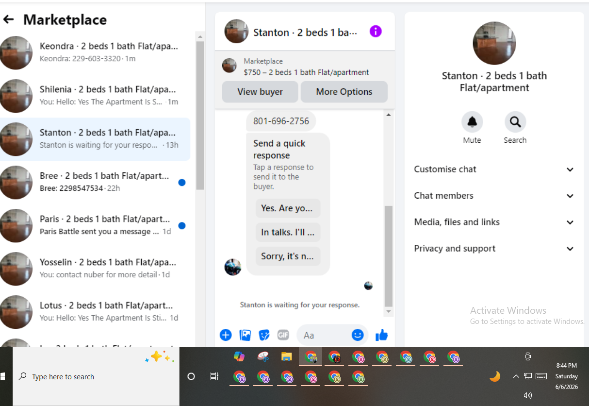Click "Stanton is waiting for your response." notice
This screenshot has height=406, width=589.
coord(299,305)
